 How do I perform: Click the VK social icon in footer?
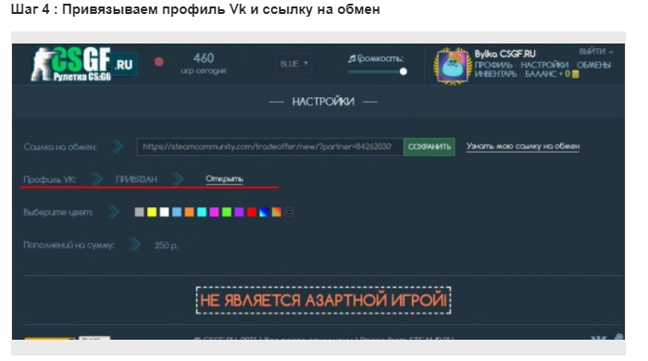pos(598,338)
